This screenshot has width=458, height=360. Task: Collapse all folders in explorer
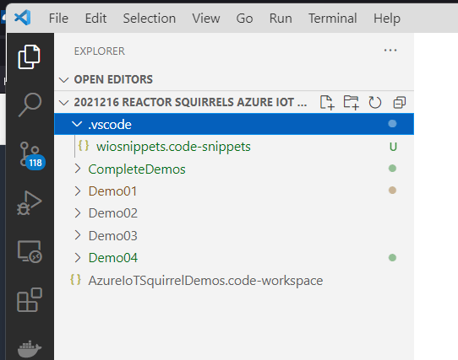[x=399, y=103]
